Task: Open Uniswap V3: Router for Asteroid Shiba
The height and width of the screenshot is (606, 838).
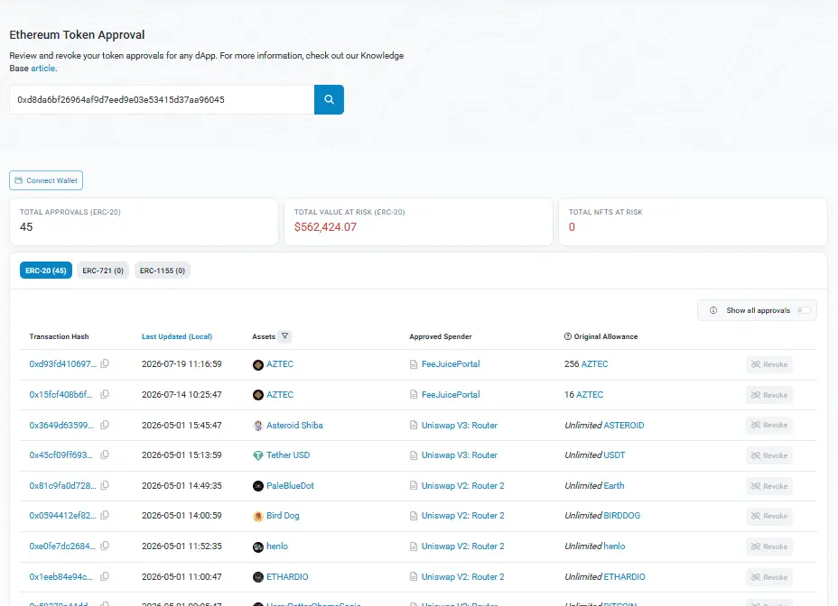Action: tap(460, 425)
